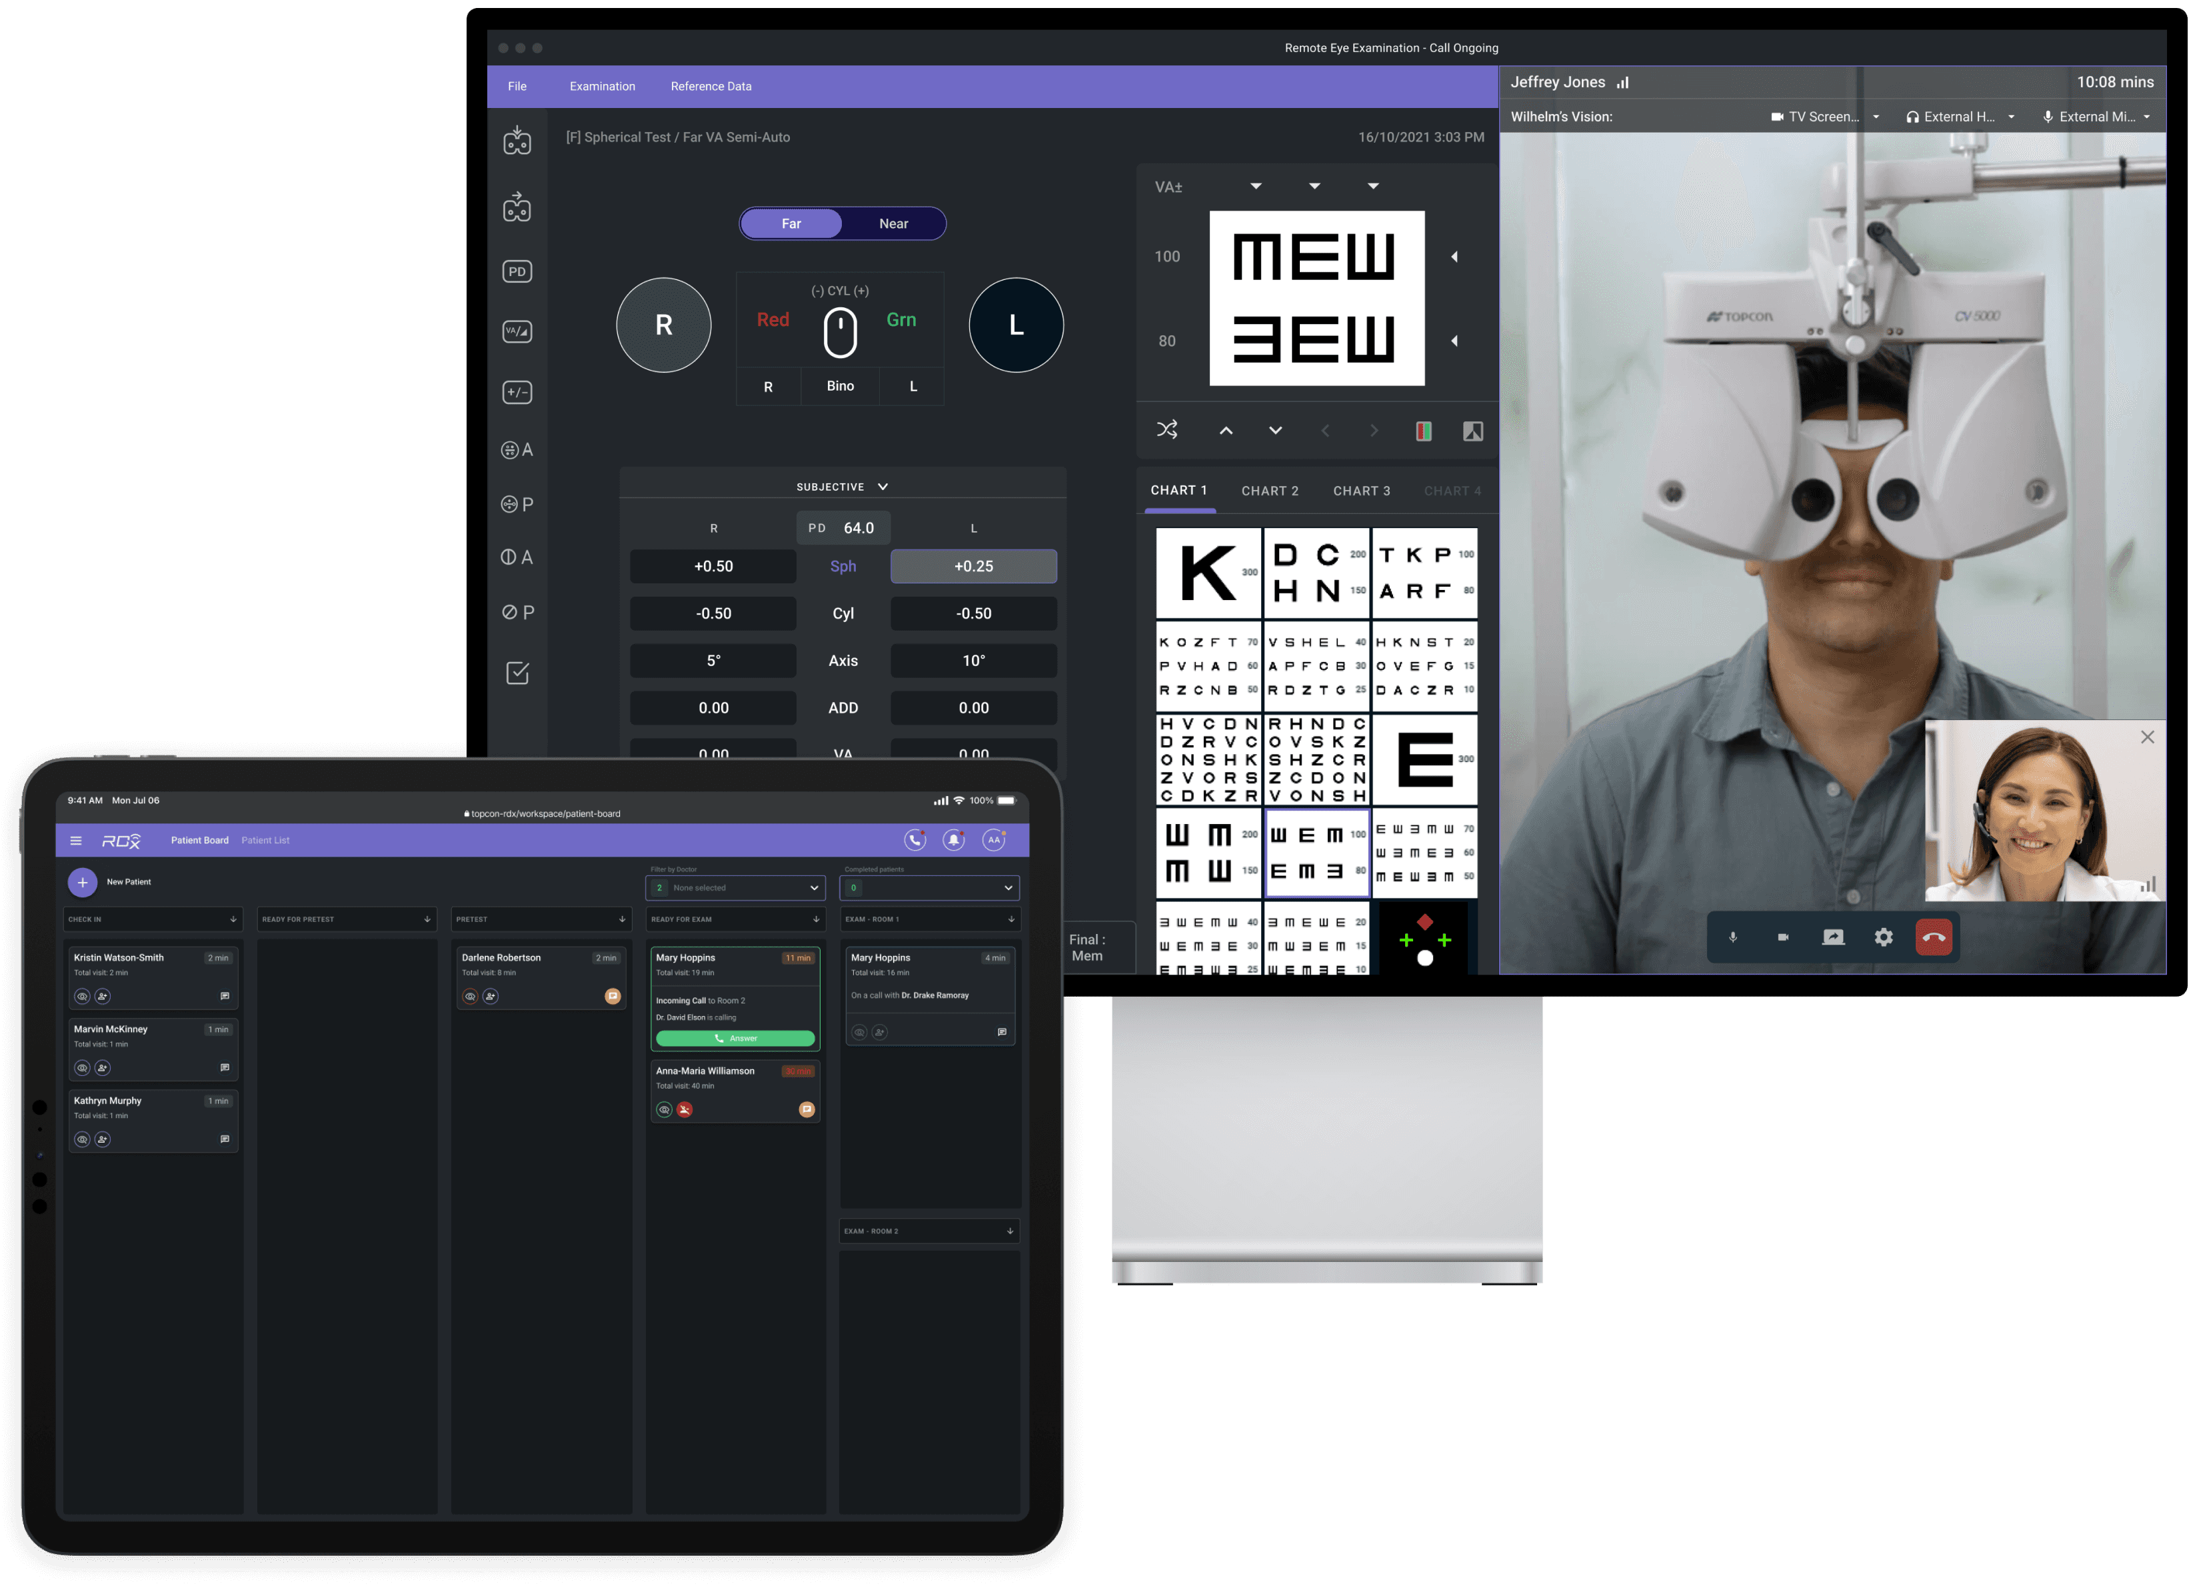This screenshot has height=1596, width=2205.
Task: Select Bino mode under CYL control
Action: tap(839, 386)
